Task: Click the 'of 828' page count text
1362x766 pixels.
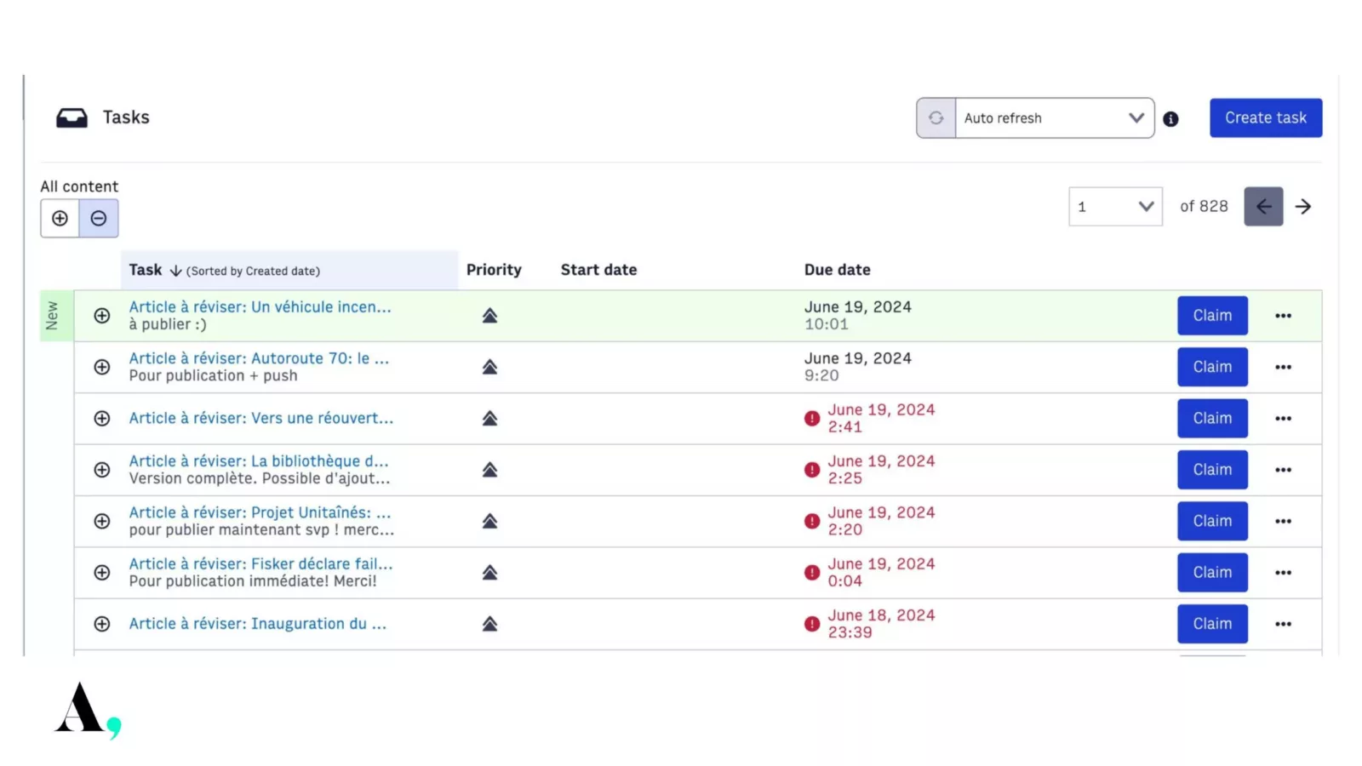Action: pos(1204,207)
